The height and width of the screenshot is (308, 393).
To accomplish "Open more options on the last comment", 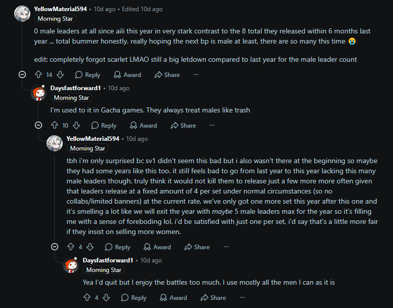I will click(x=242, y=297).
